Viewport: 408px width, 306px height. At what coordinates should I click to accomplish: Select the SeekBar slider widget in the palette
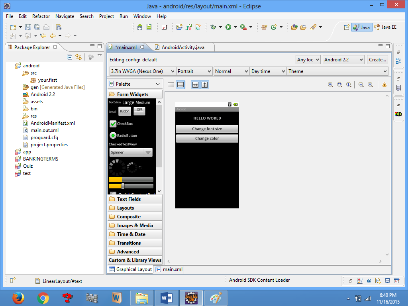130,186
